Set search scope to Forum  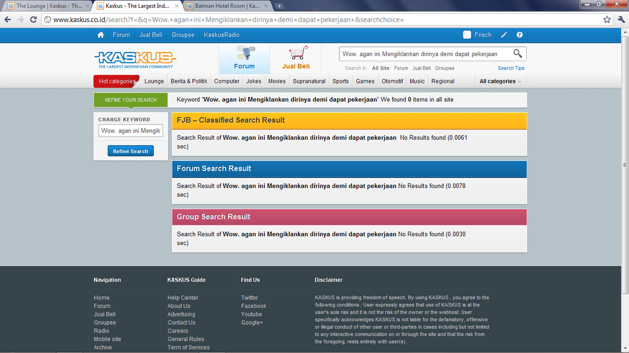pyautogui.click(x=401, y=68)
